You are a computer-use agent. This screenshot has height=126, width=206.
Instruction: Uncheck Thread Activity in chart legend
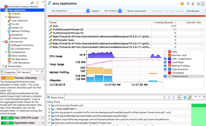coord(165,76)
